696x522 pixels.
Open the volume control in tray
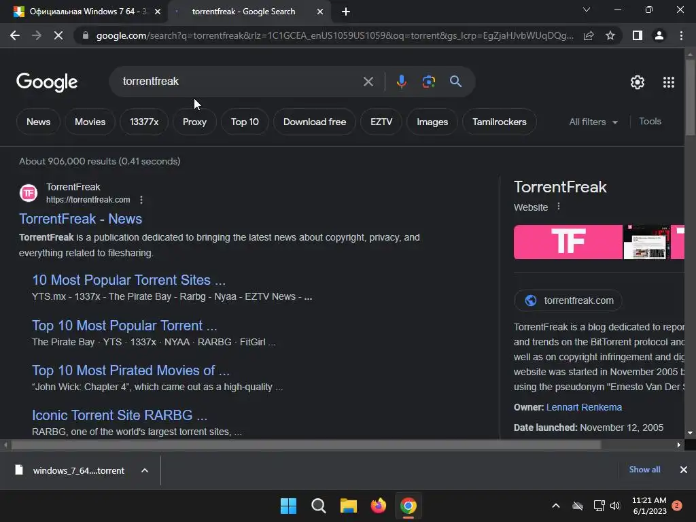[615, 506]
